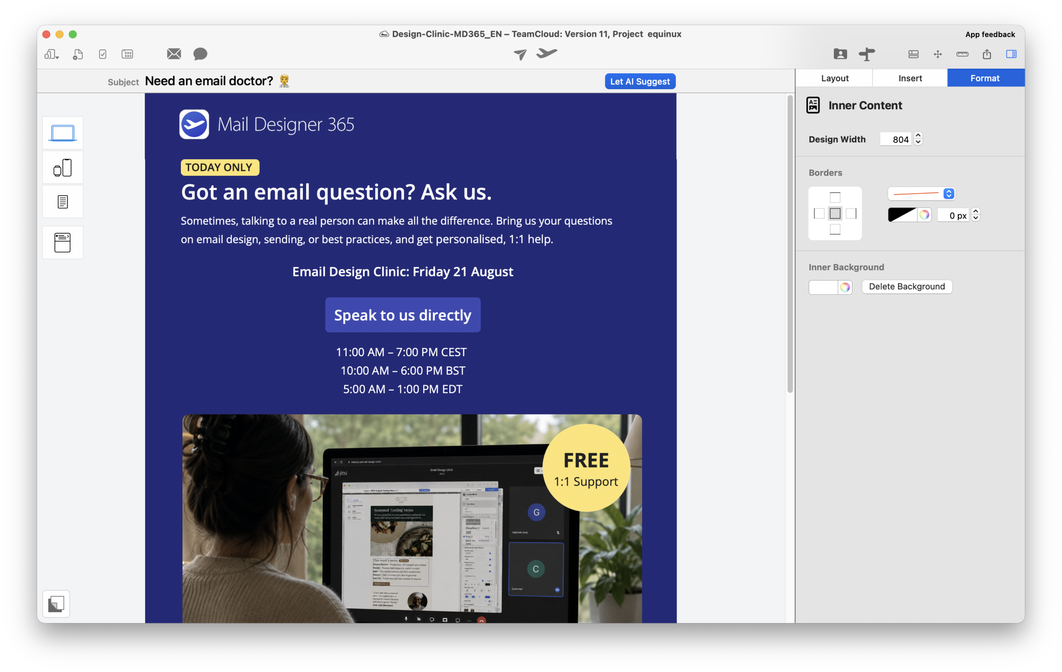Click App feedback link

click(x=990, y=34)
